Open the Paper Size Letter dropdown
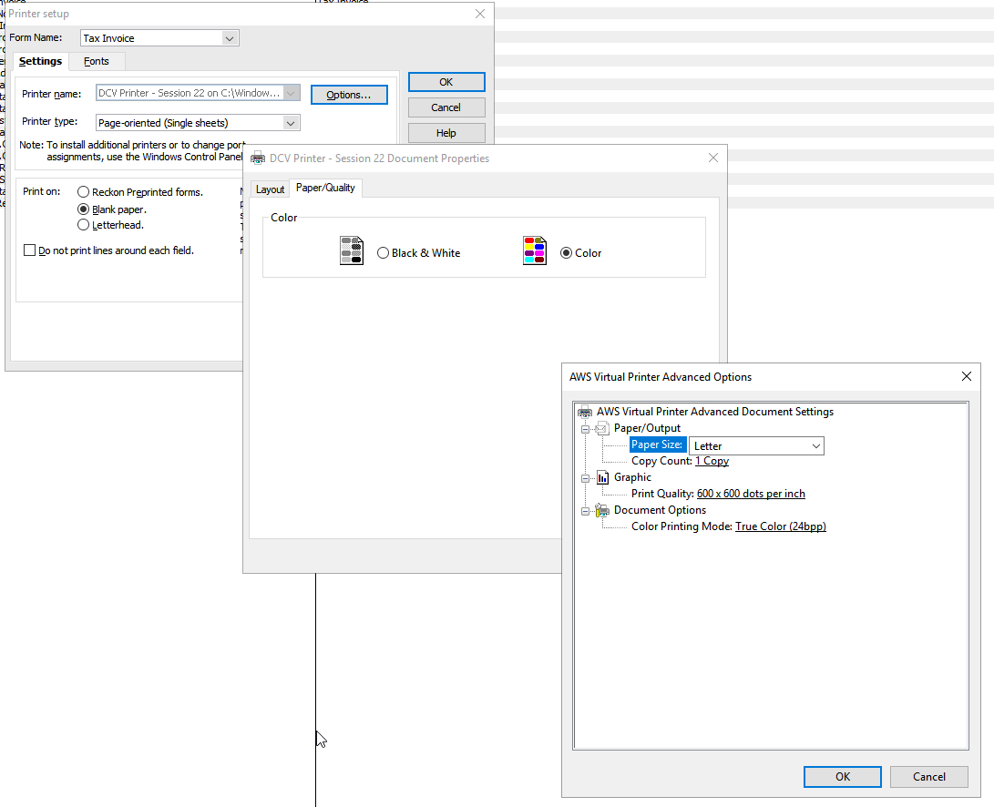 (816, 446)
